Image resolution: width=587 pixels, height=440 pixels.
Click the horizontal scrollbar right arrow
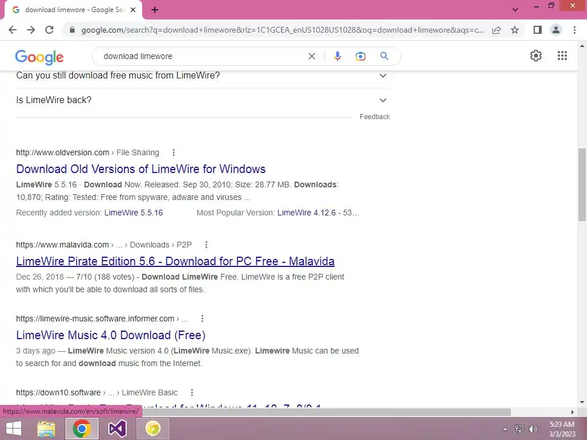[x=573, y=412]
